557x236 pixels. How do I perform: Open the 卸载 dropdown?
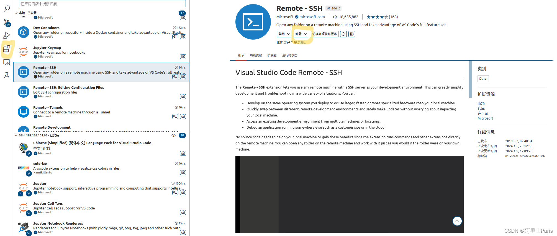click(301, 34)
